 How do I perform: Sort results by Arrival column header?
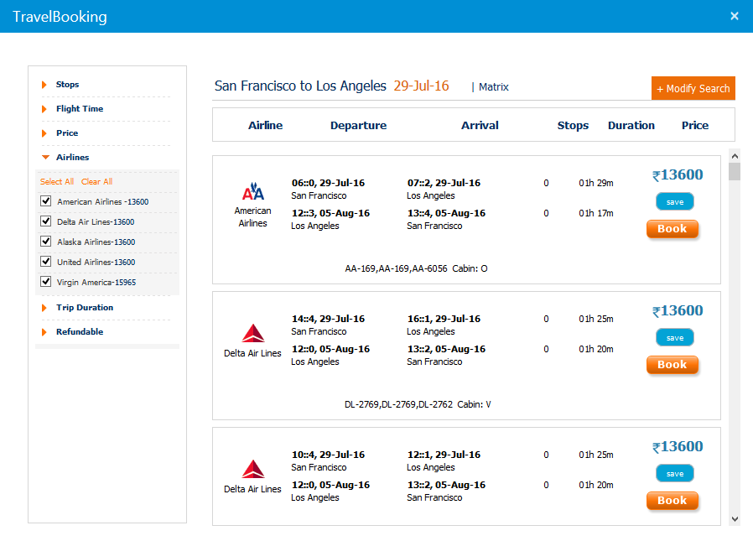480,126
